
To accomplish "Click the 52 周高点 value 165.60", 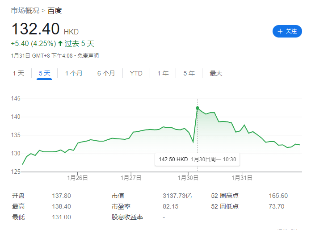I will click(278, 196).
